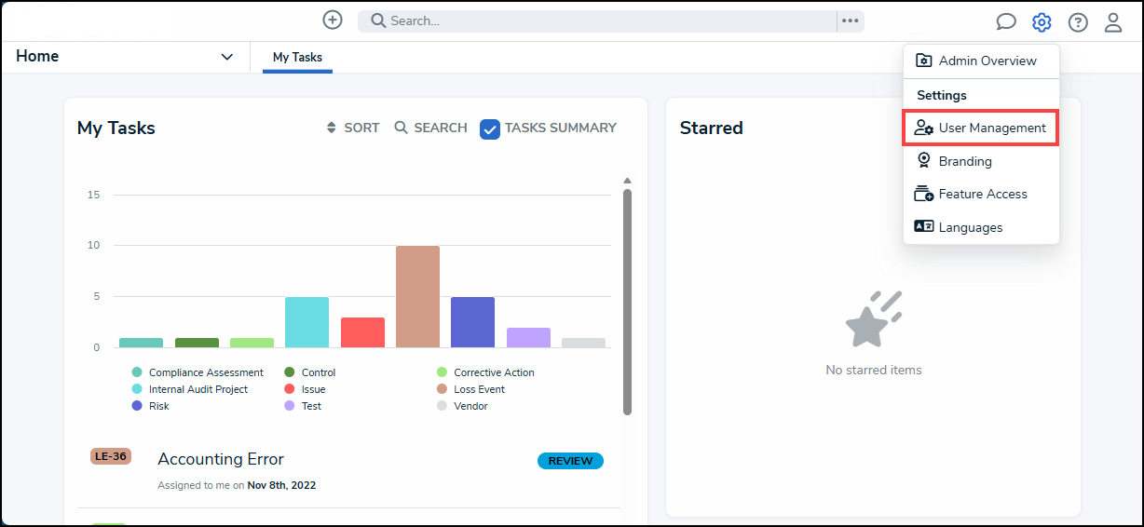
Task: Select User Management from Settings menu
Action: click(x=980, y=128)
